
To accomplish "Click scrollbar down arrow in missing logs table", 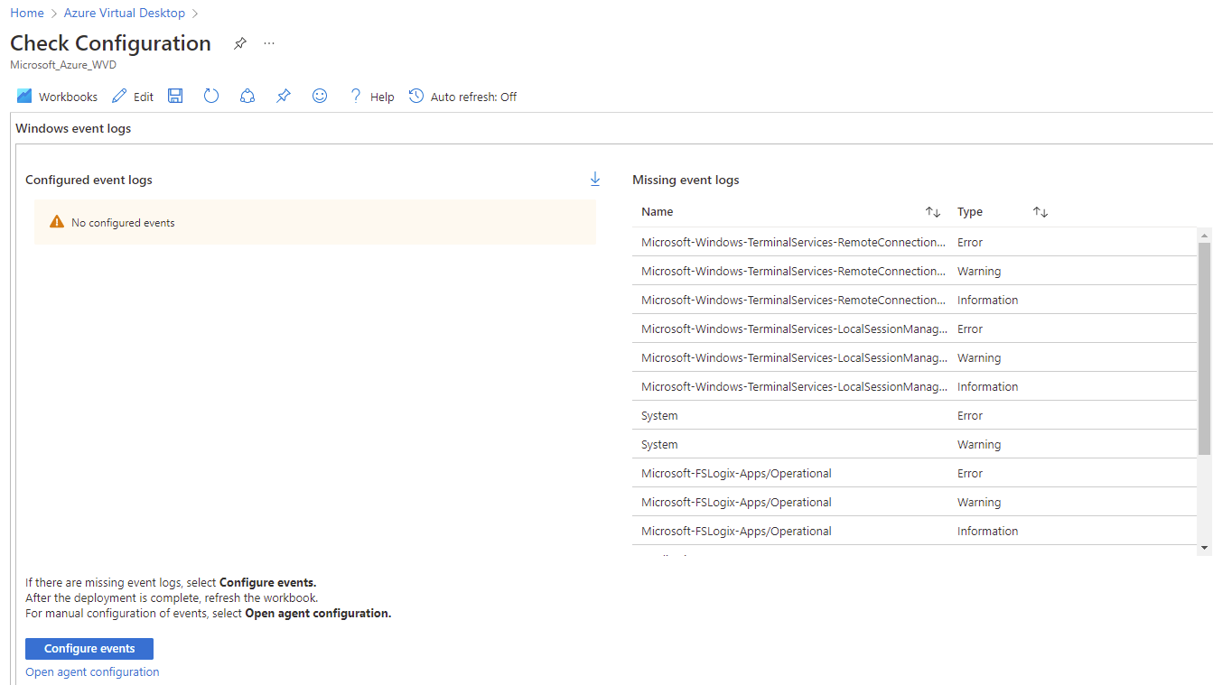I will (x=1204, y=548).
